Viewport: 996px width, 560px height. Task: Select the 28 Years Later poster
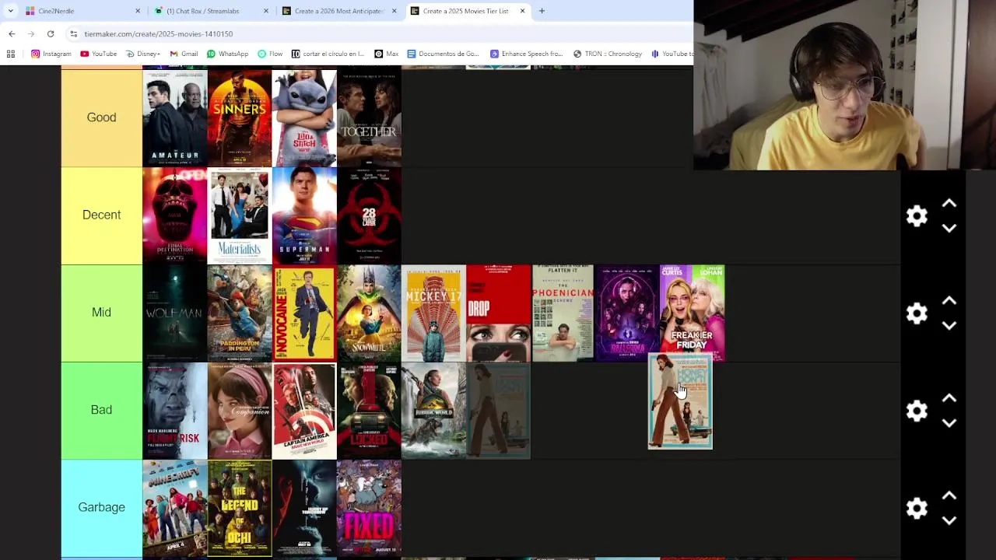point(369,215)
